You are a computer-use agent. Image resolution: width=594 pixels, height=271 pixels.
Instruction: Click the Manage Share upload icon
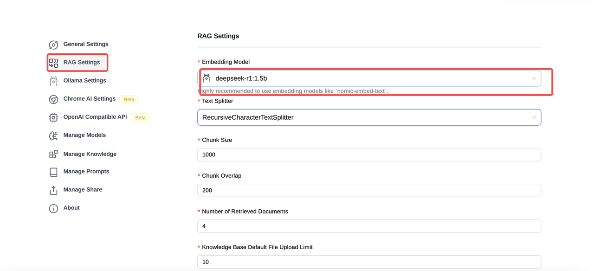[53, 190]
